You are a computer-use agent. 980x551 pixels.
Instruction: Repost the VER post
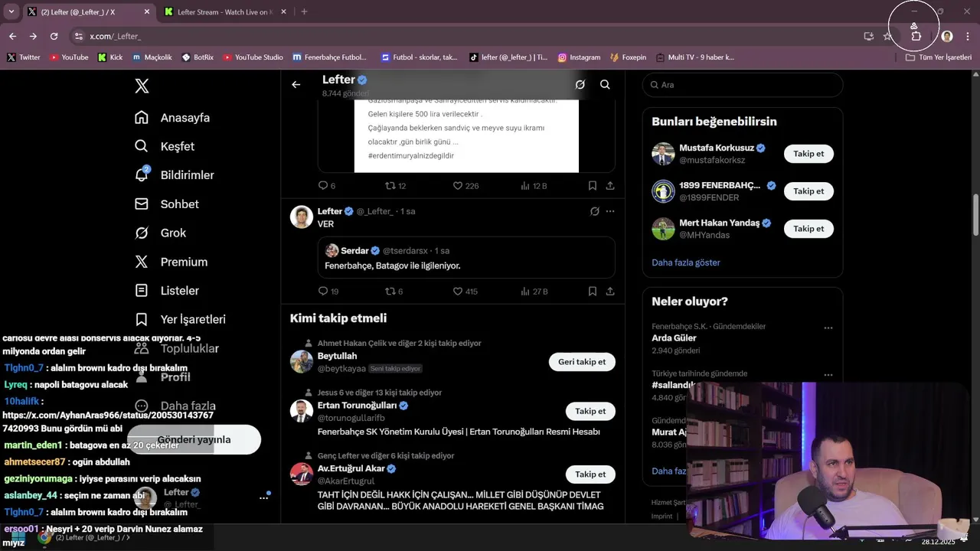click(394, 292)
